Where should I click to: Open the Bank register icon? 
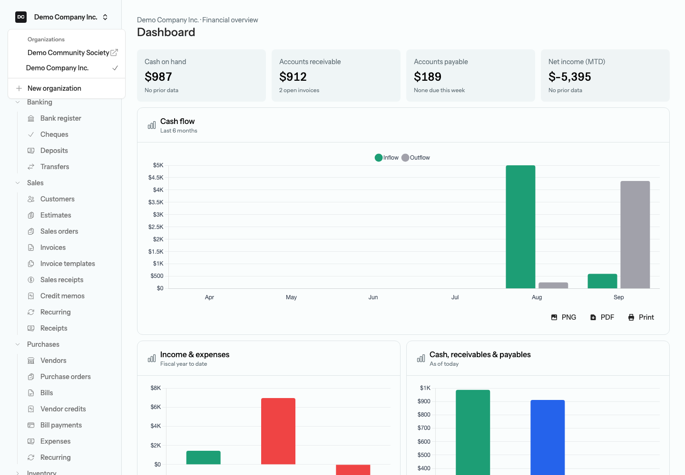tap(31, 118)
